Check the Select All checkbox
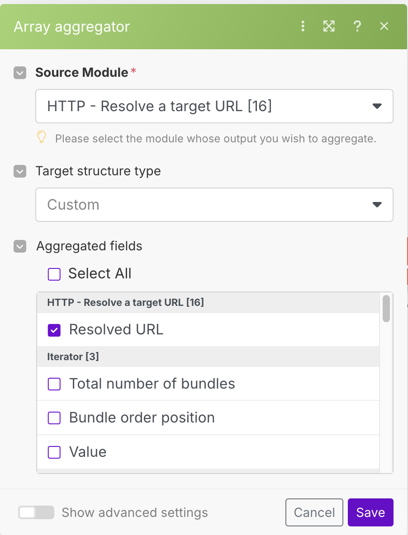The height and width of the screenshot is (535, 408). click(54, 274)
